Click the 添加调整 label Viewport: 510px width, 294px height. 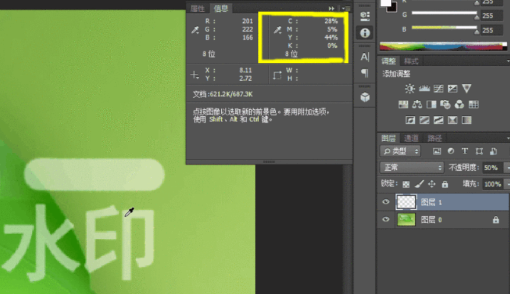coord(397,74)
